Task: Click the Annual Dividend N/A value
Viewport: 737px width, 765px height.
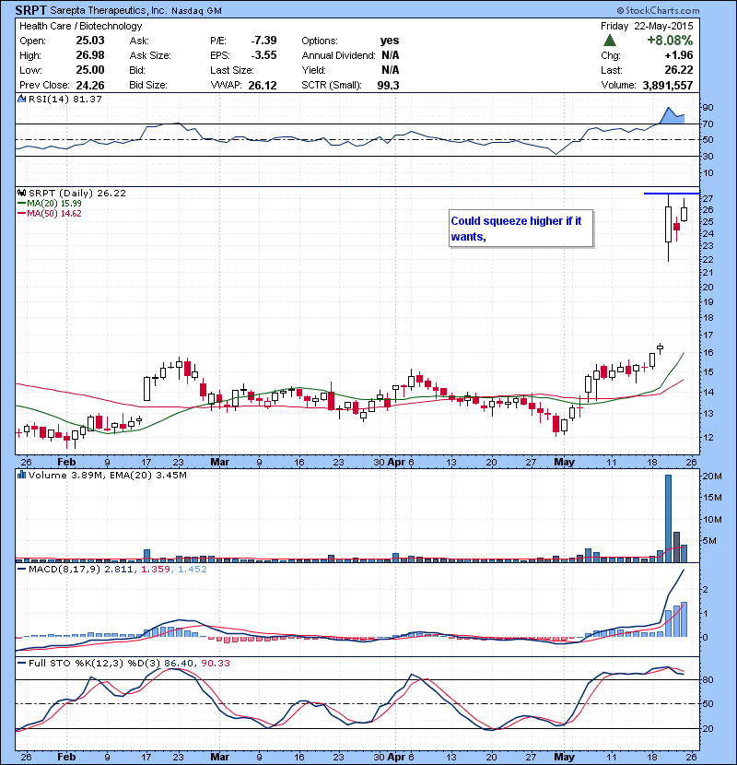Action: (391, 55)
